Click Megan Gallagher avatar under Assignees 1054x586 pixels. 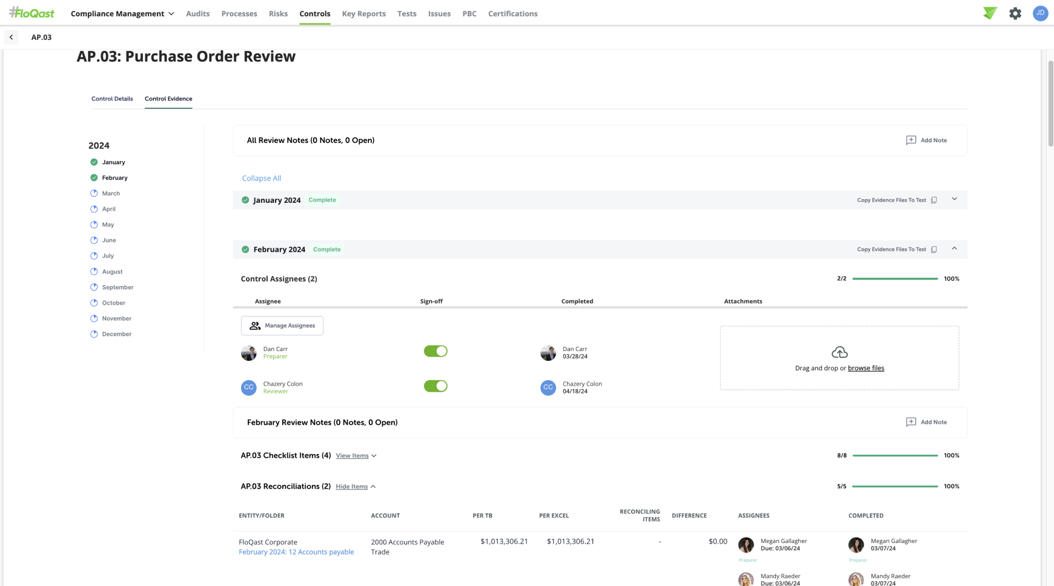(746, 545)
